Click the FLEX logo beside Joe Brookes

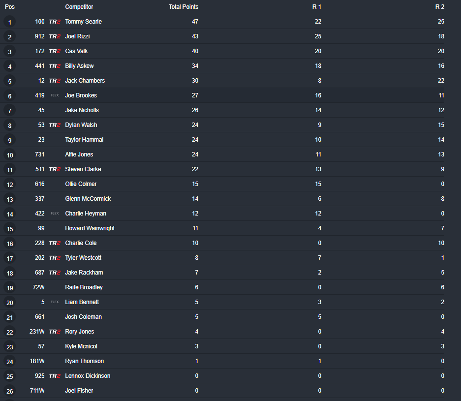click(55, 95)
